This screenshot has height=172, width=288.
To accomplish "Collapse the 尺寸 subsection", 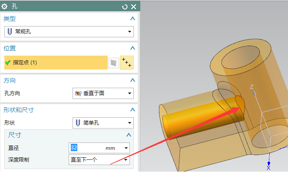I will (129, 135).
